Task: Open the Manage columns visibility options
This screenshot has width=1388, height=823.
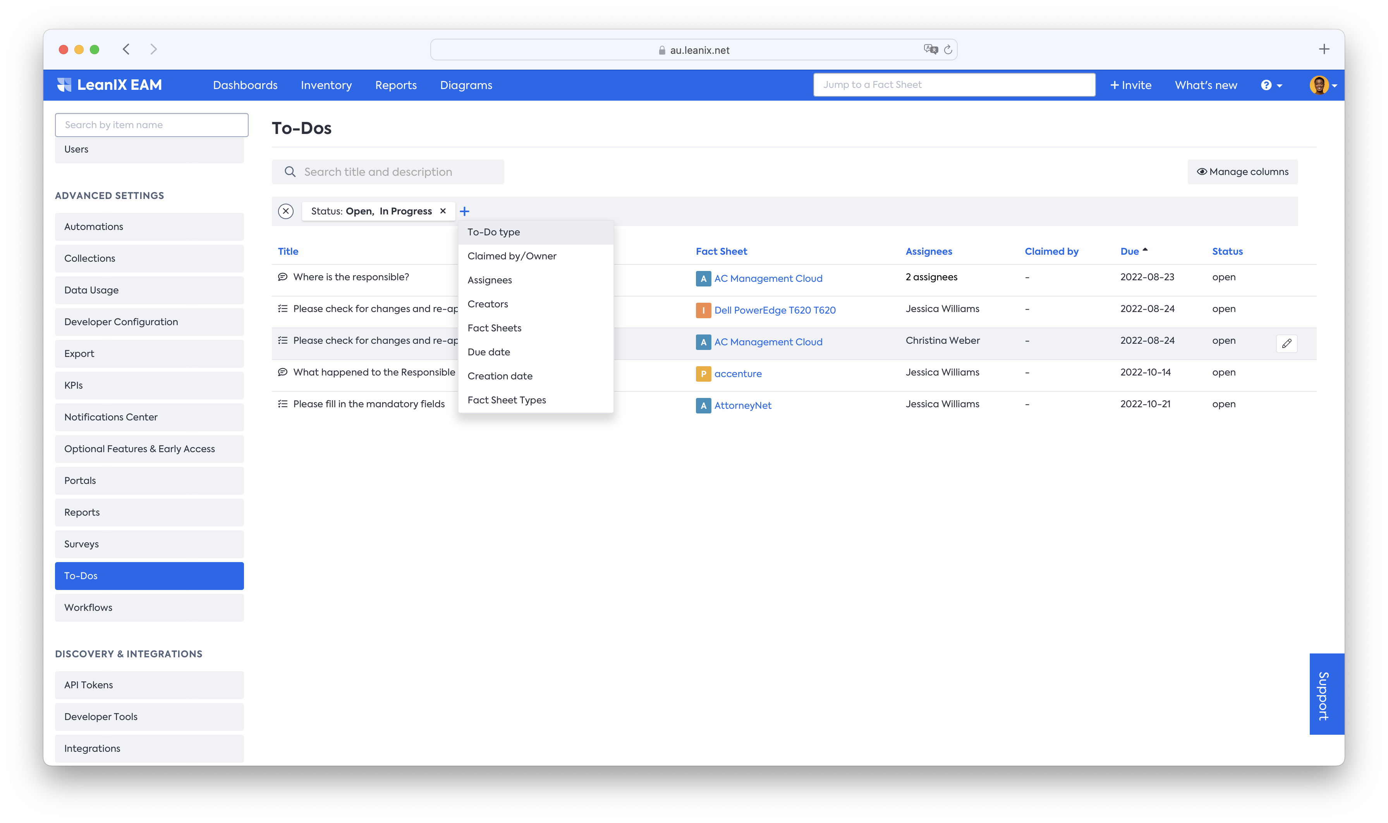Action: (1242, 172)
